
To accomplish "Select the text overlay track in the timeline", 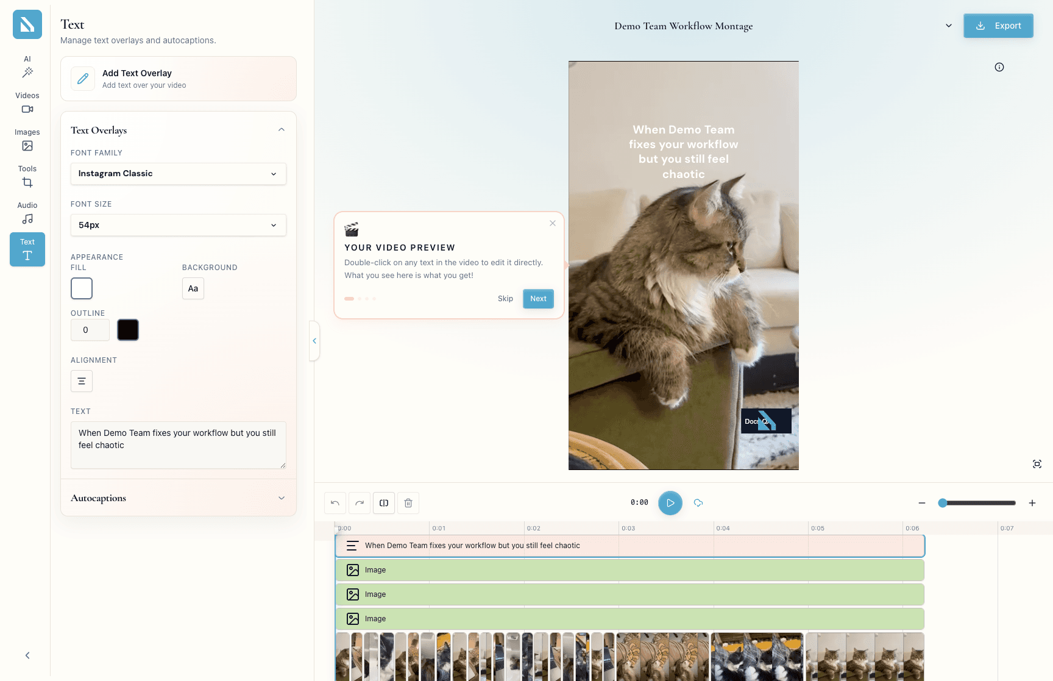I will click(x=630, y=546).
